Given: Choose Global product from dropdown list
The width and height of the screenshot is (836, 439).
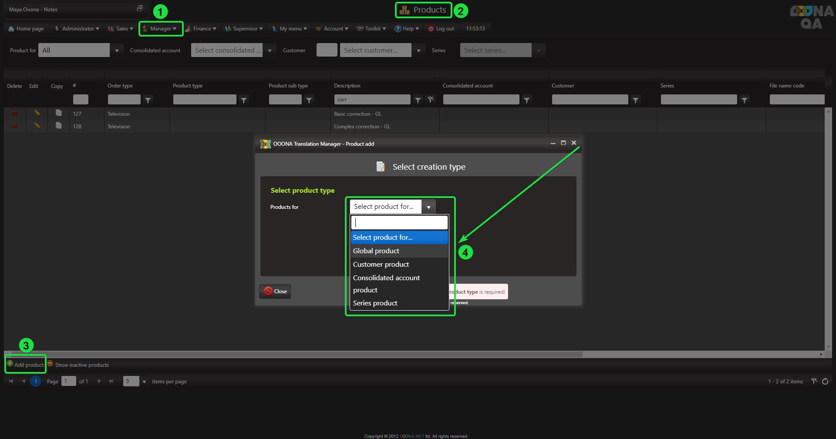Looking at the screenshot, I should coord(376,251).
